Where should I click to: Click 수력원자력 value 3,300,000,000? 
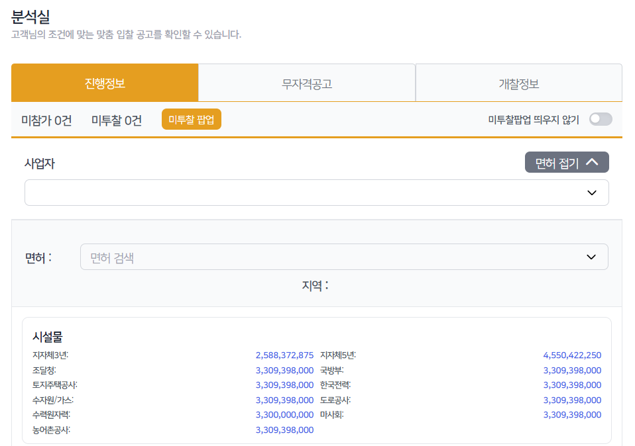click(x=284, y=414)
